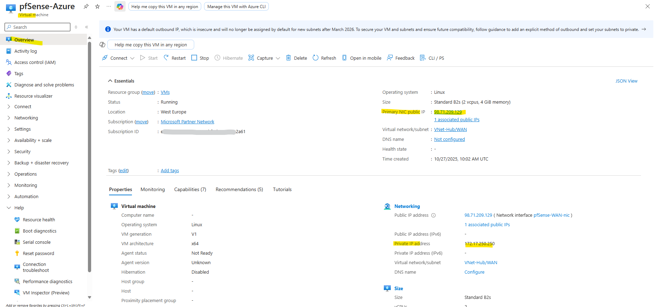This screenshot has width=654, height=307.
Task: Add VM to favorites star
Action: (97, 7)
